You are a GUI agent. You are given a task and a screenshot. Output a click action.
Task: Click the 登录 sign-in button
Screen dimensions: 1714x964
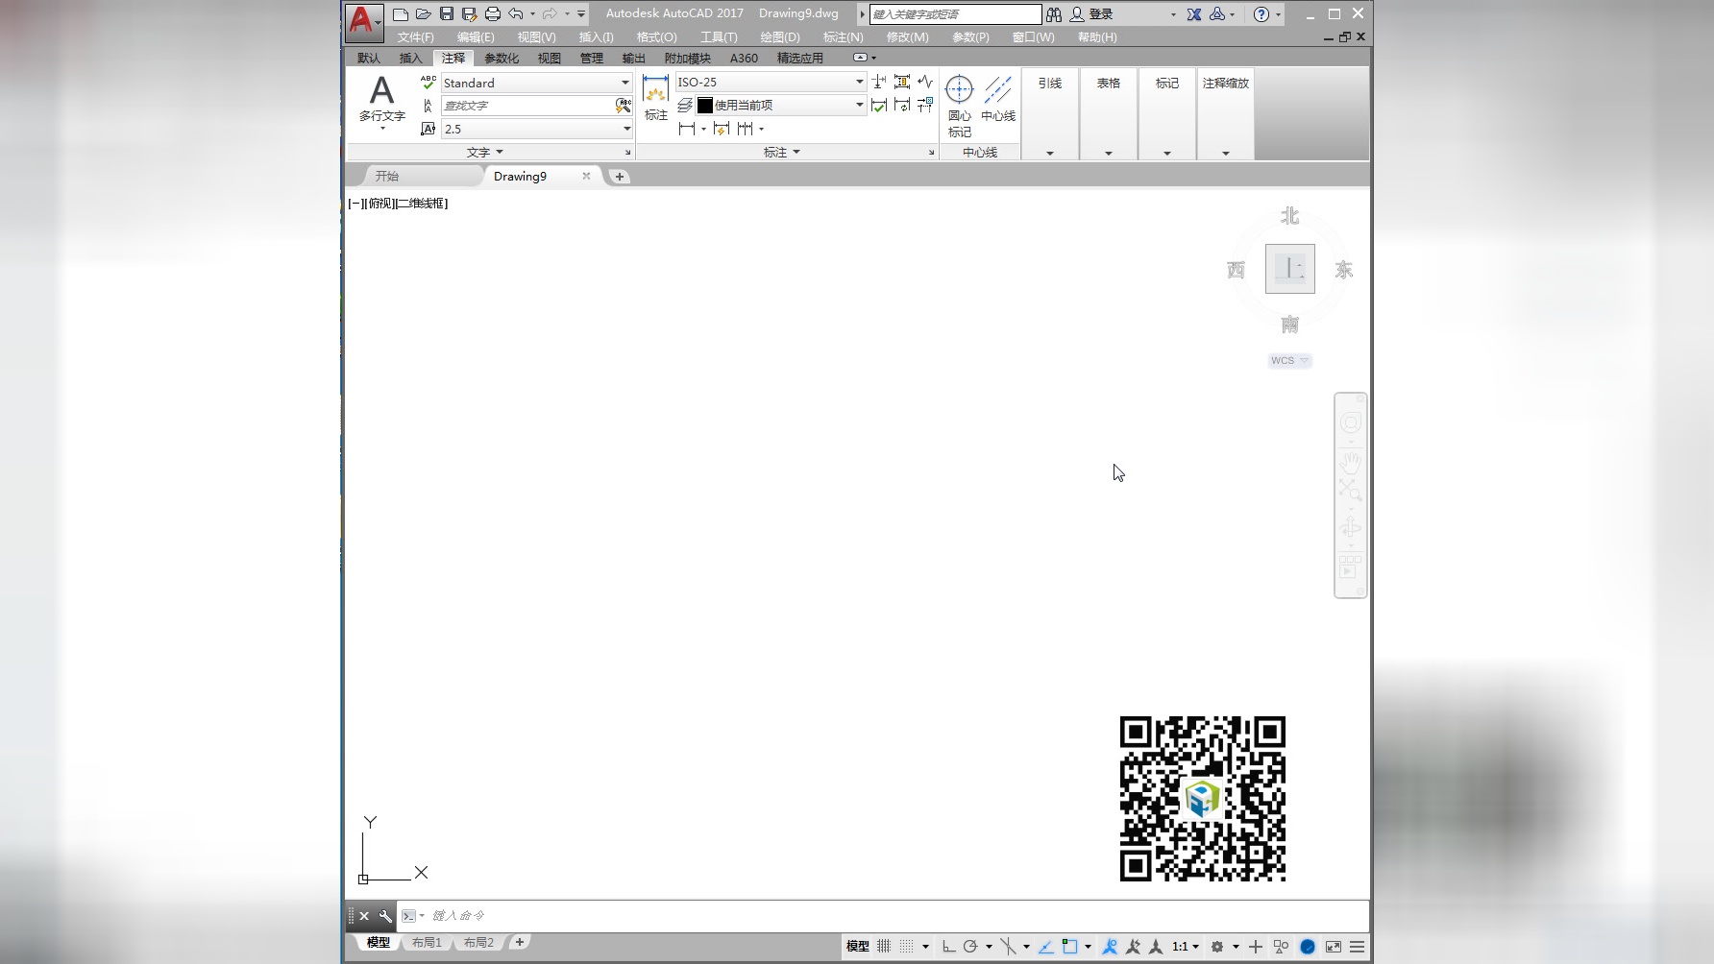(x=1091, y=14)
